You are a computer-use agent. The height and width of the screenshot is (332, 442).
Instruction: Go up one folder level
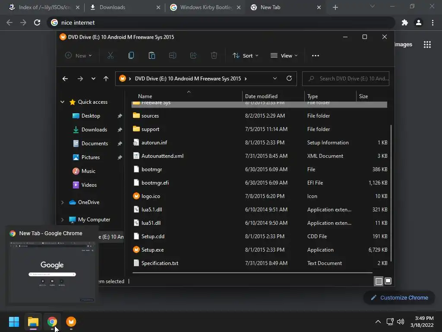[x=106, y=79]
